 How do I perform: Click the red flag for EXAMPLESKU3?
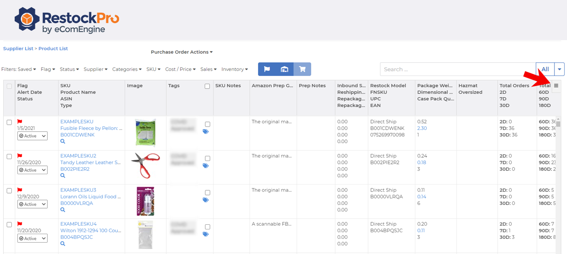pos(20,190)
